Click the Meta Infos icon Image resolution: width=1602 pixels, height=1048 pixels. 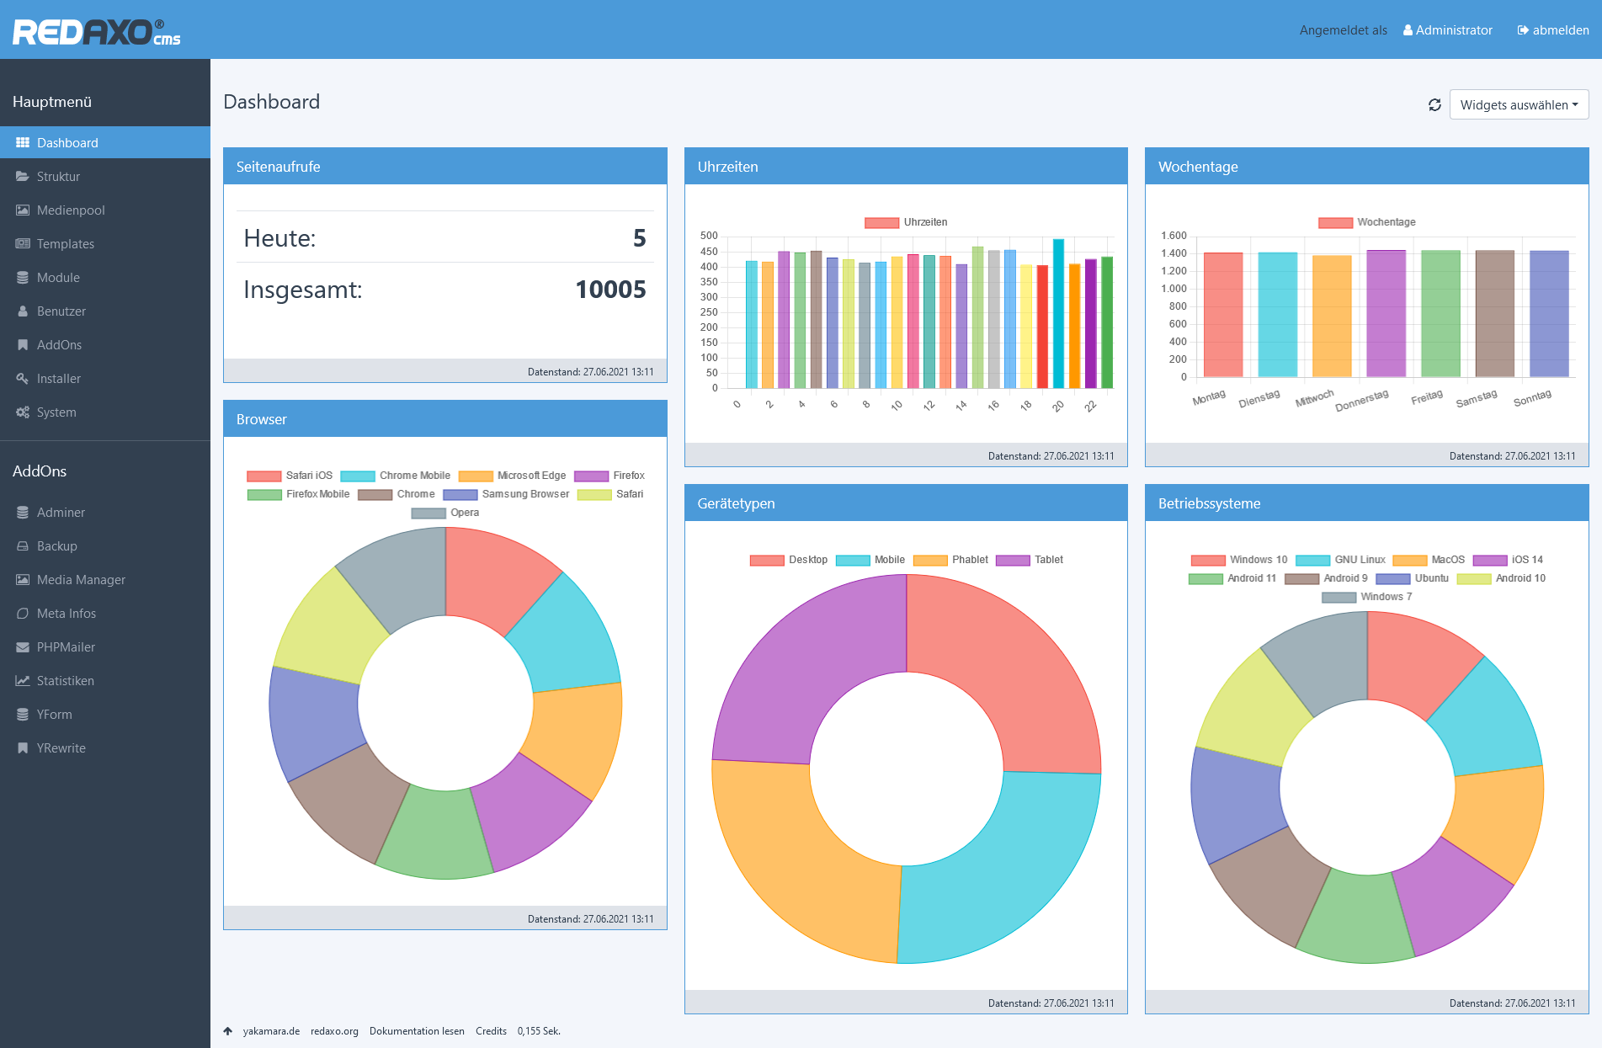pos(23,614)
